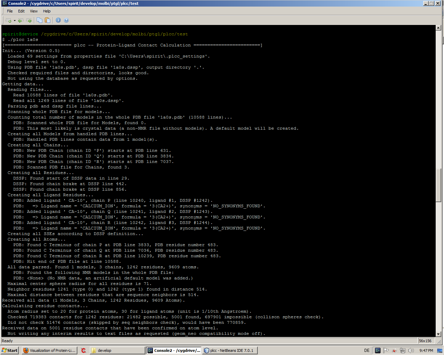Click the Console2 title bar icon
Screen dimensions: 444x355
[x=5, y=3]
